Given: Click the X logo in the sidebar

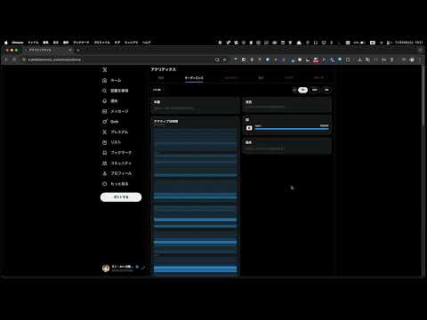Looking at the screenshot, I should [x=105, y=70].
